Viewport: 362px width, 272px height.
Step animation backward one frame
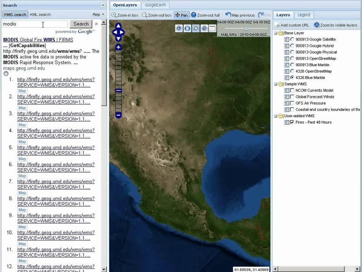pyautogui.click(x=179, y=28)
